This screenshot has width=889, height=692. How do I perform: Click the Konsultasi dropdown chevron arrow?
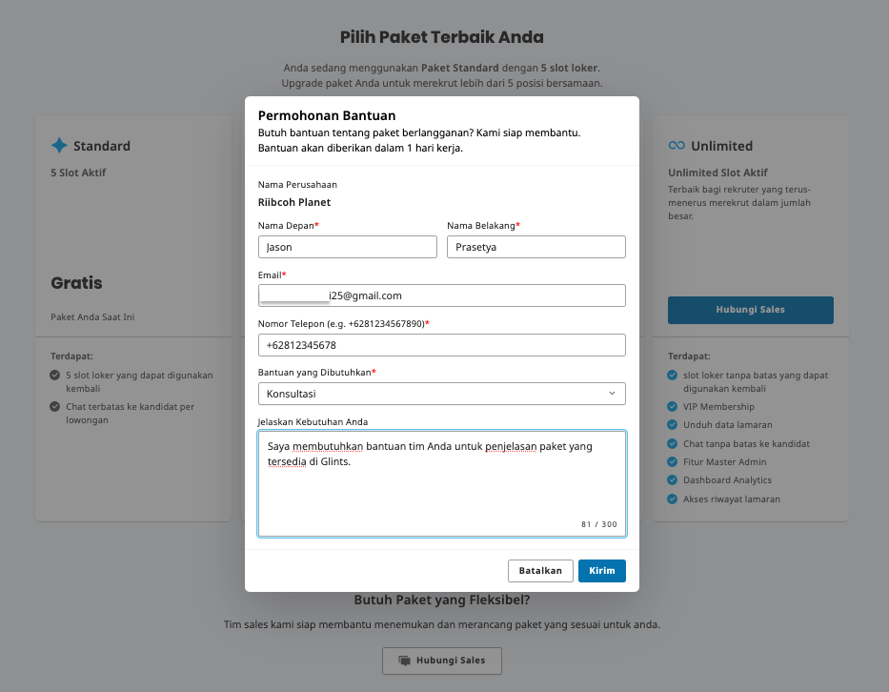[x=613, y=394]
